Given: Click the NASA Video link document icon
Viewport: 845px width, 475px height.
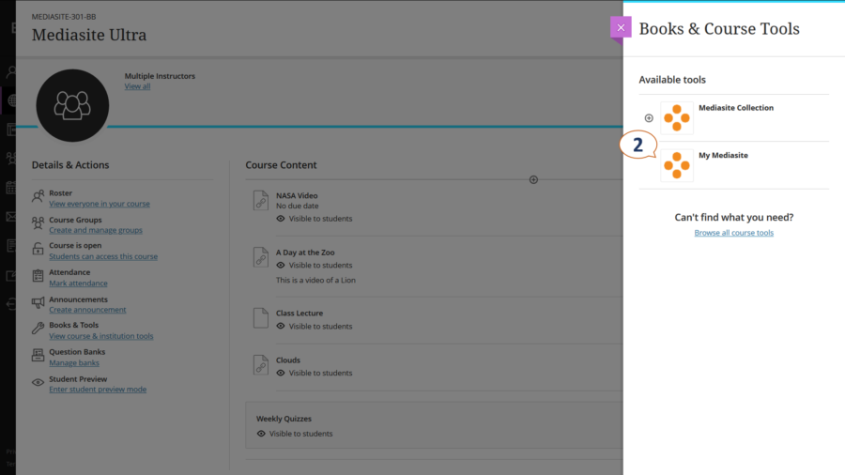Looking at the screenshot, I should tap(261, 200).
